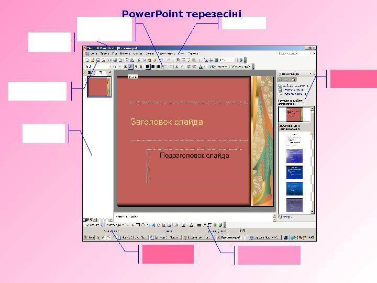Toggle Bold formatting

[125, 67]
